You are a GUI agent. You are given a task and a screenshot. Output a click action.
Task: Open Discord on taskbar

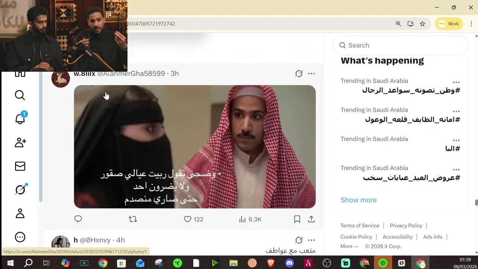[x=289, y=263]
